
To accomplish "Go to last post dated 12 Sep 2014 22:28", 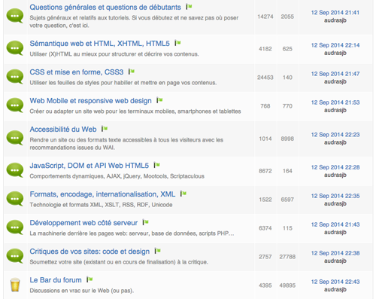I will tap(335, 167).
